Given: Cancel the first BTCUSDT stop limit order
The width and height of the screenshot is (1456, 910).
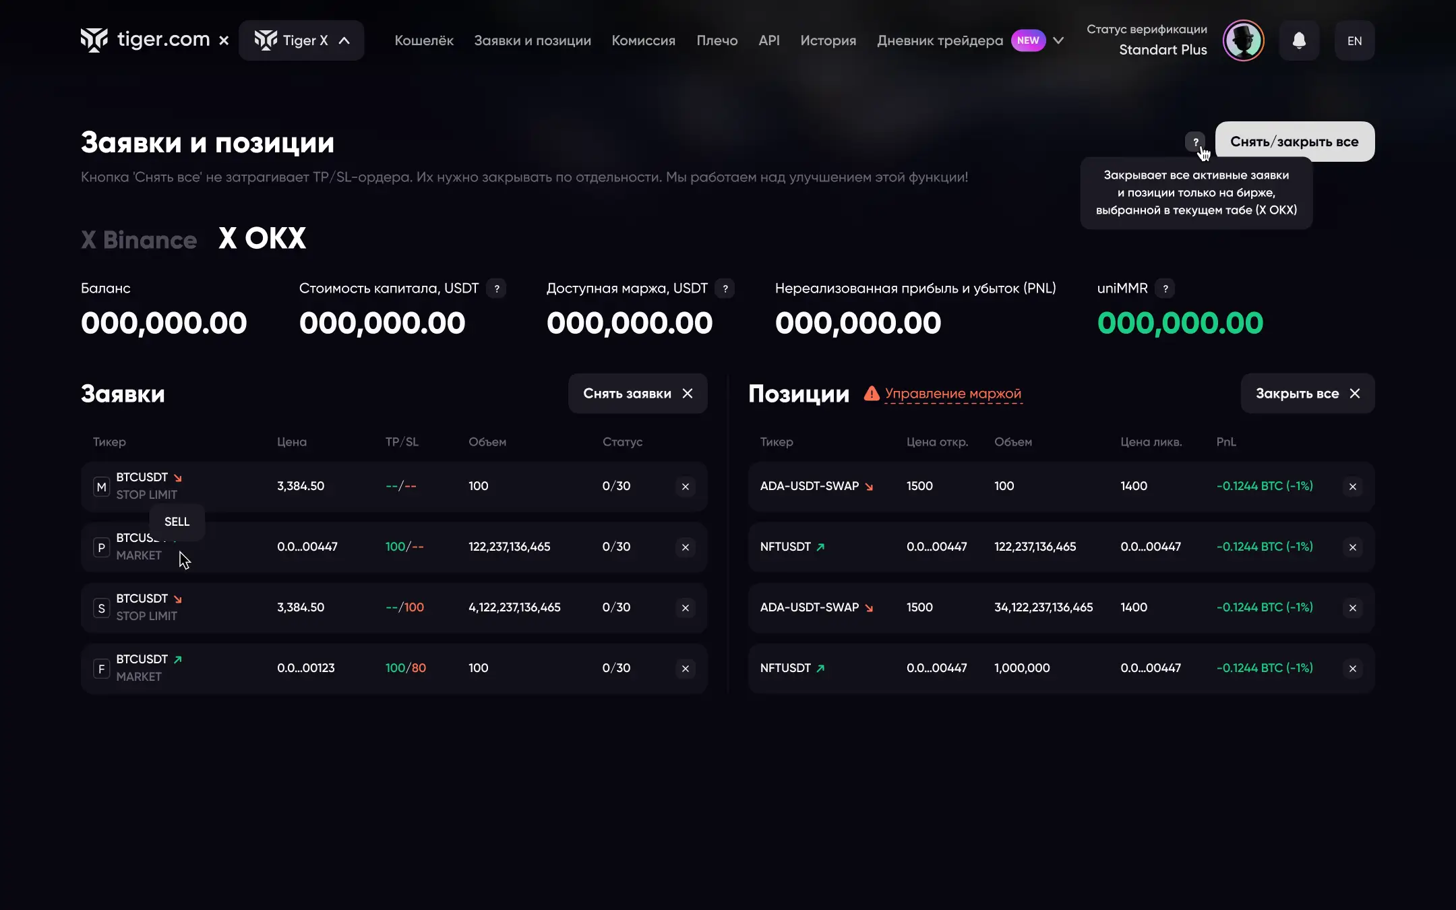Looking at the screenshot, I should click(686, 487).
